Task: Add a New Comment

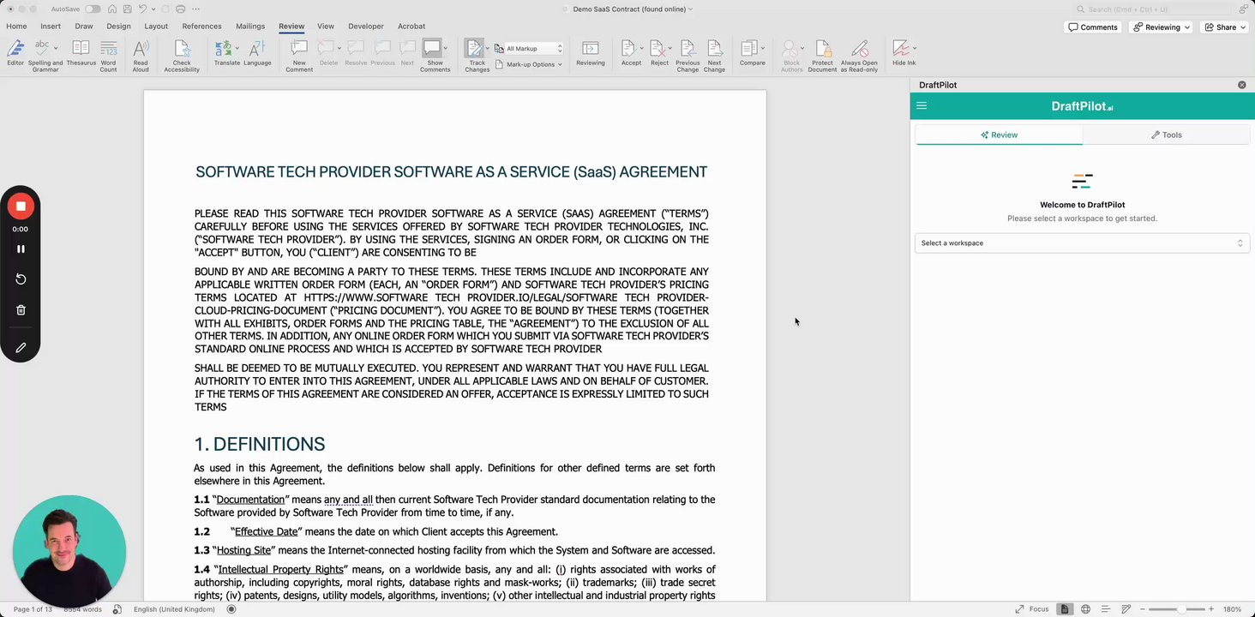Action: (299, 56)
